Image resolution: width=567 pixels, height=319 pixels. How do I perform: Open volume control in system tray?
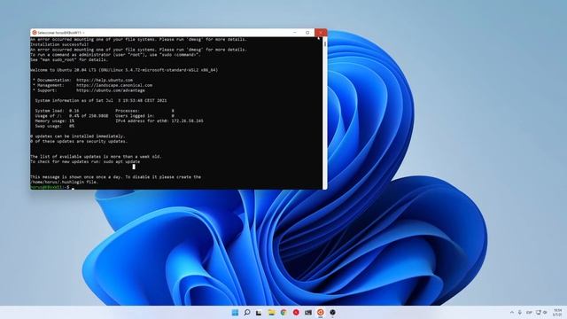[x=545, y=312]
